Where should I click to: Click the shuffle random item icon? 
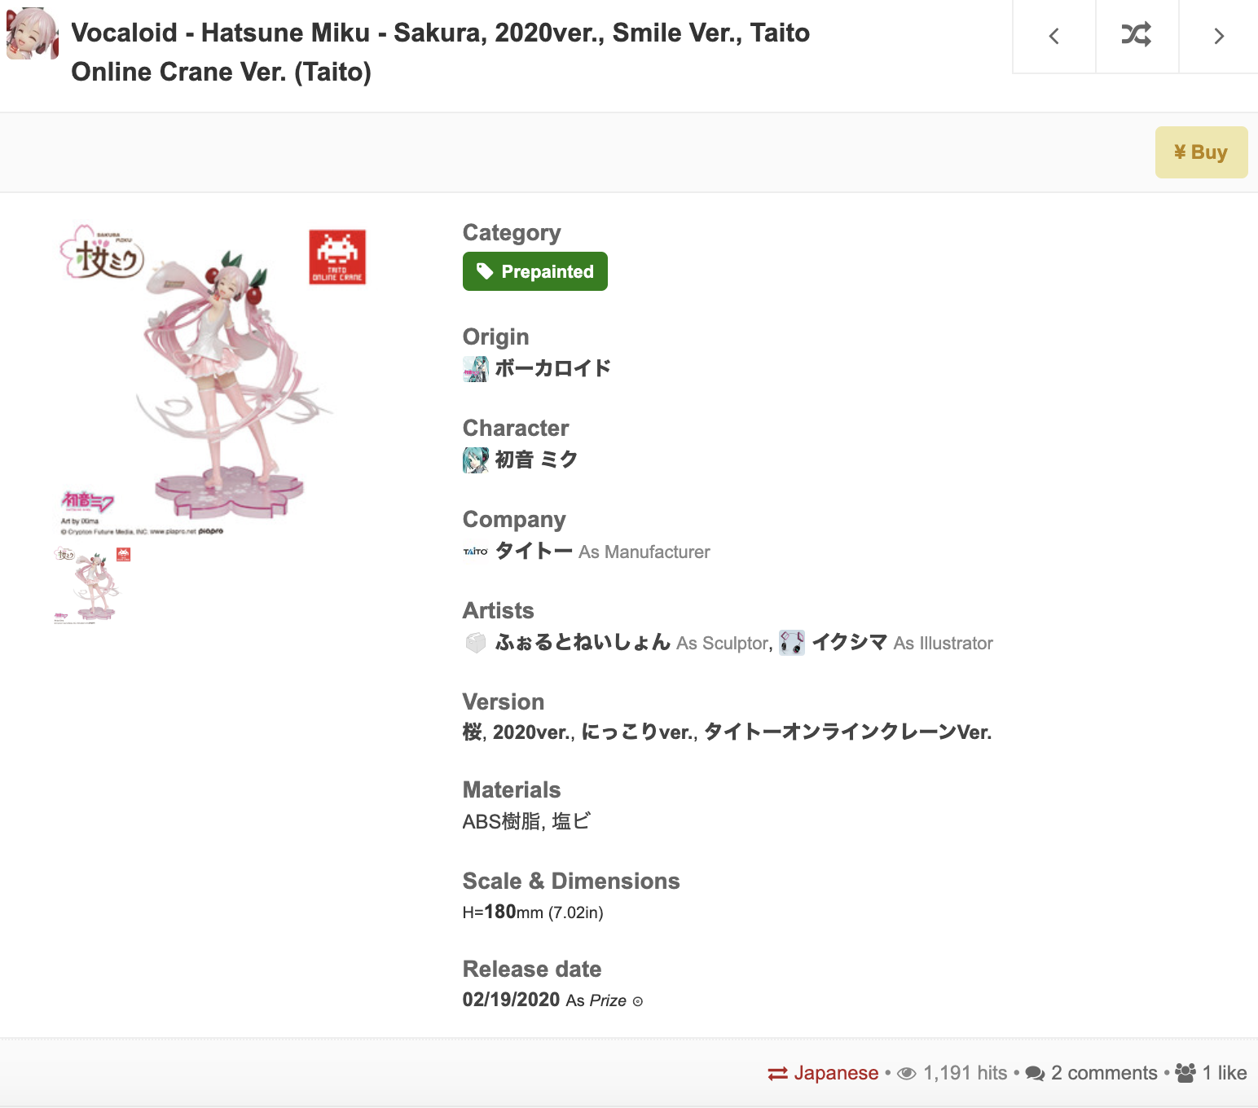pos(1137,35)
